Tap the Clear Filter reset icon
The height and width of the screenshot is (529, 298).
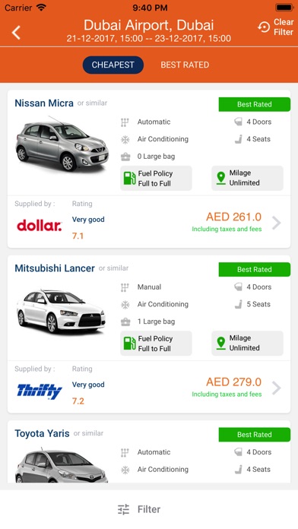(264, 27)
